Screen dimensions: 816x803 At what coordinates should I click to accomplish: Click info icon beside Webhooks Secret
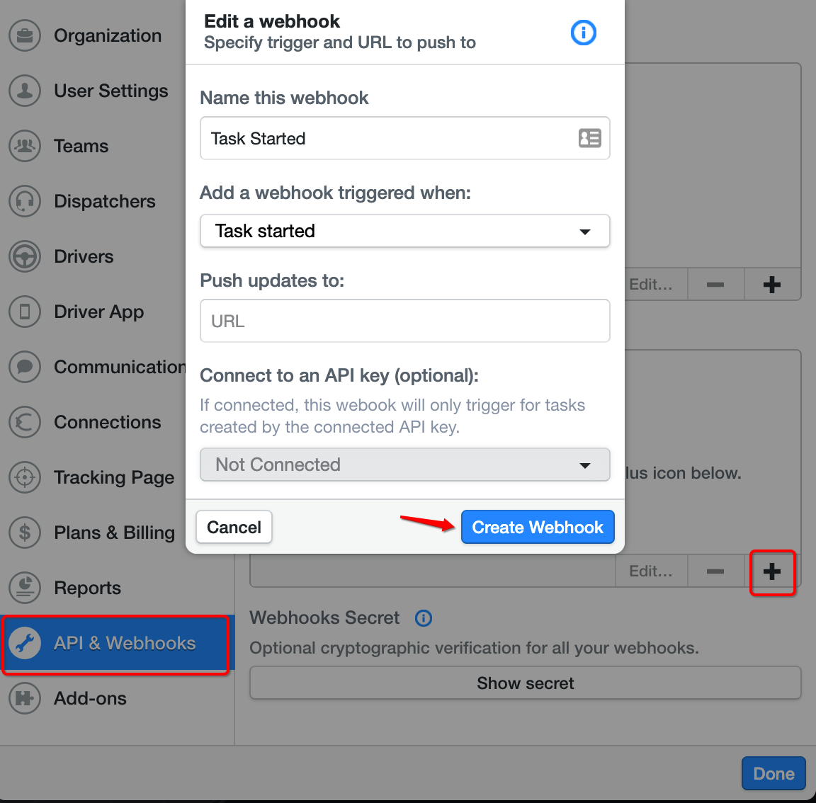pyautogui.click(x=423, y=618)
